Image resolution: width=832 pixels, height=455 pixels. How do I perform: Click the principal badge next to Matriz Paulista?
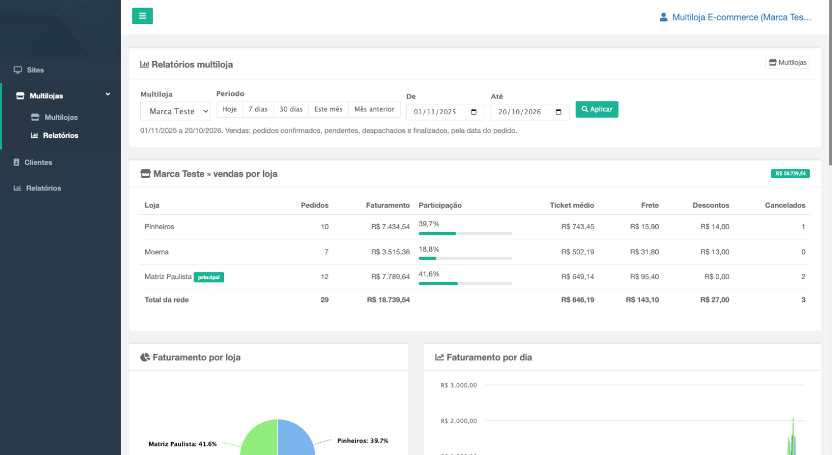click(209, 277)
